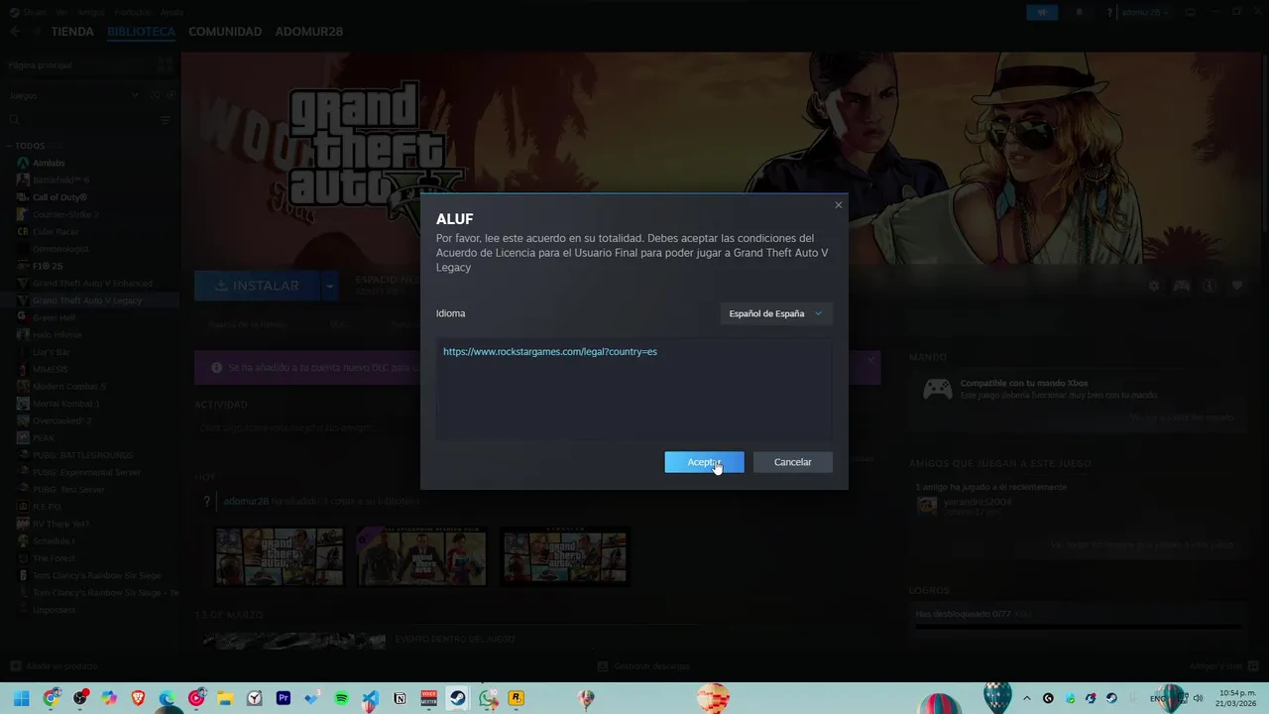
Task: Close the ALUF dialog with X
Action: click(x=839, y=205)
